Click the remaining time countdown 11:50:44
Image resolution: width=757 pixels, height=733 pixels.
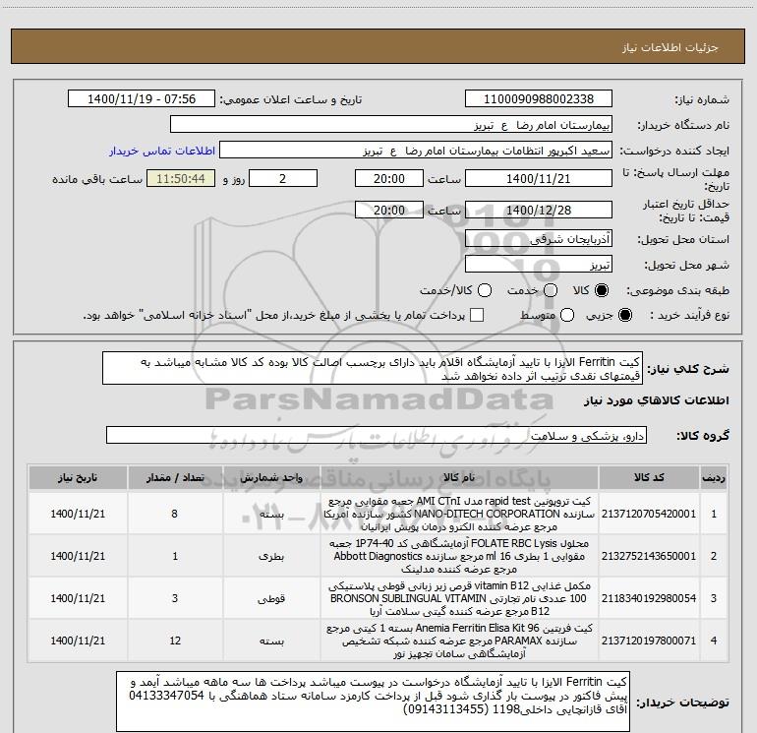tap(181, 178)
